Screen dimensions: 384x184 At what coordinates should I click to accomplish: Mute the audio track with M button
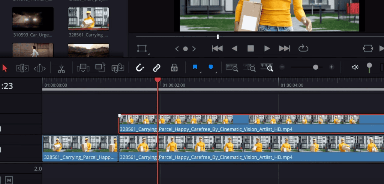pos(9,180)
